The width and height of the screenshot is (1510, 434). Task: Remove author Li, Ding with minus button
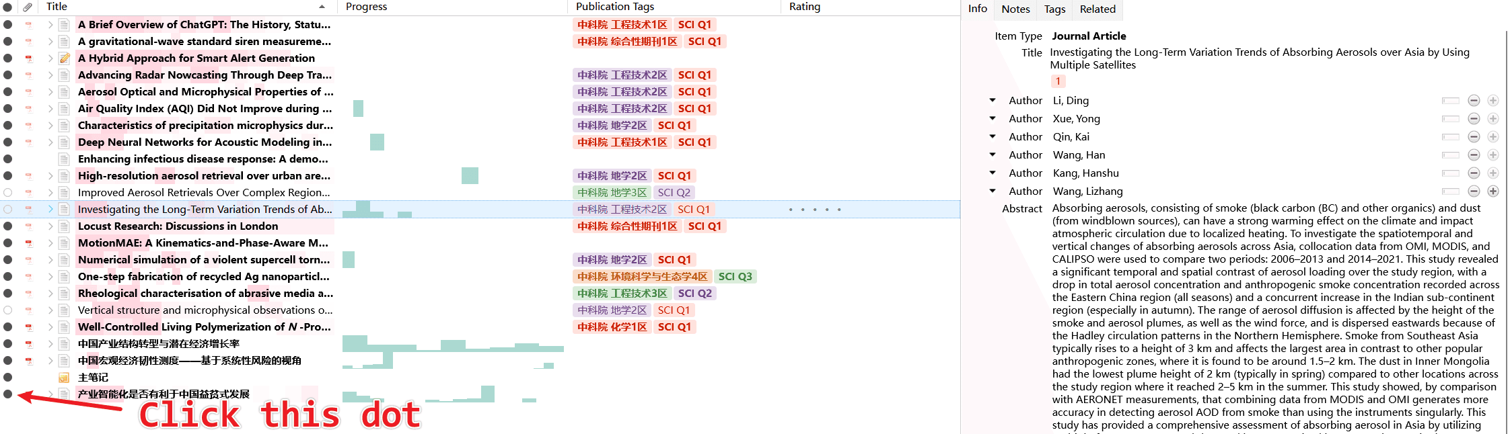click(1474, 101)
